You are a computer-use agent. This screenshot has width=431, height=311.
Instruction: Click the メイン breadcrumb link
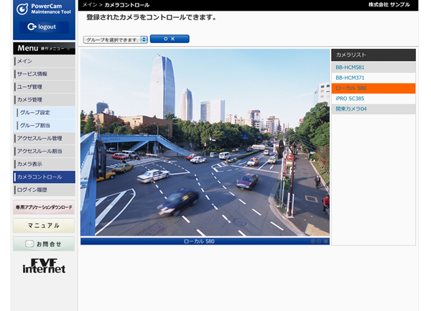tap(90, 5)
